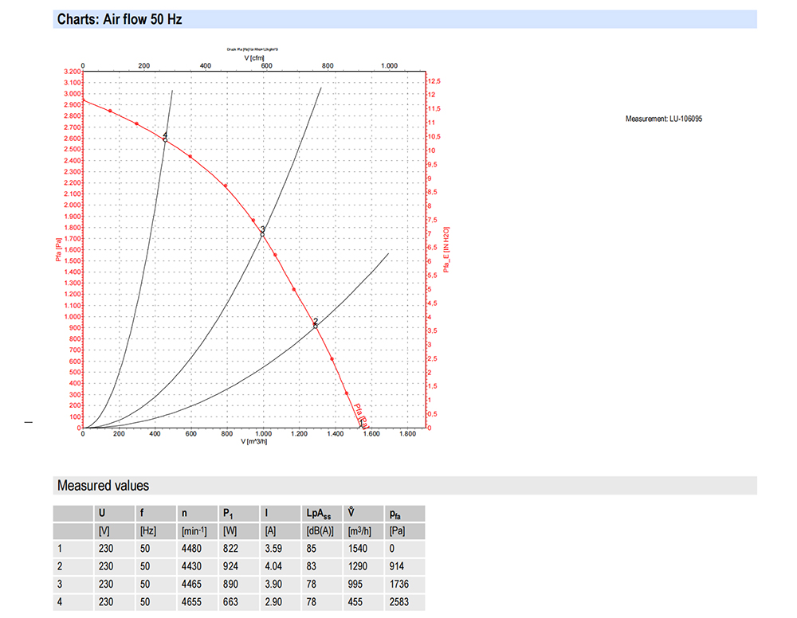Click the 'V [cfm]' top axis label

(254, 58)
